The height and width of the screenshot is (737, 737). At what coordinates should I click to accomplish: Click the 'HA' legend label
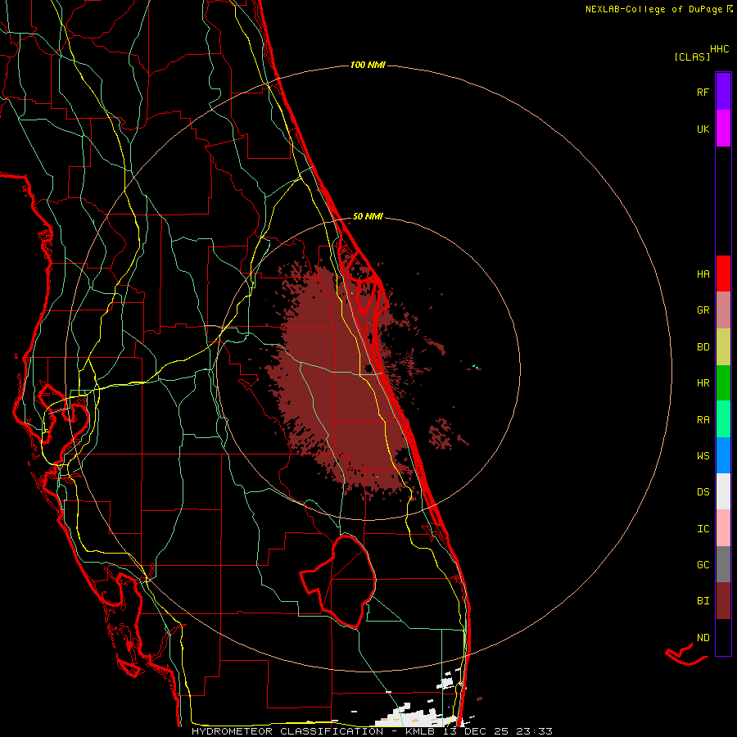click(x=703, y=274)
